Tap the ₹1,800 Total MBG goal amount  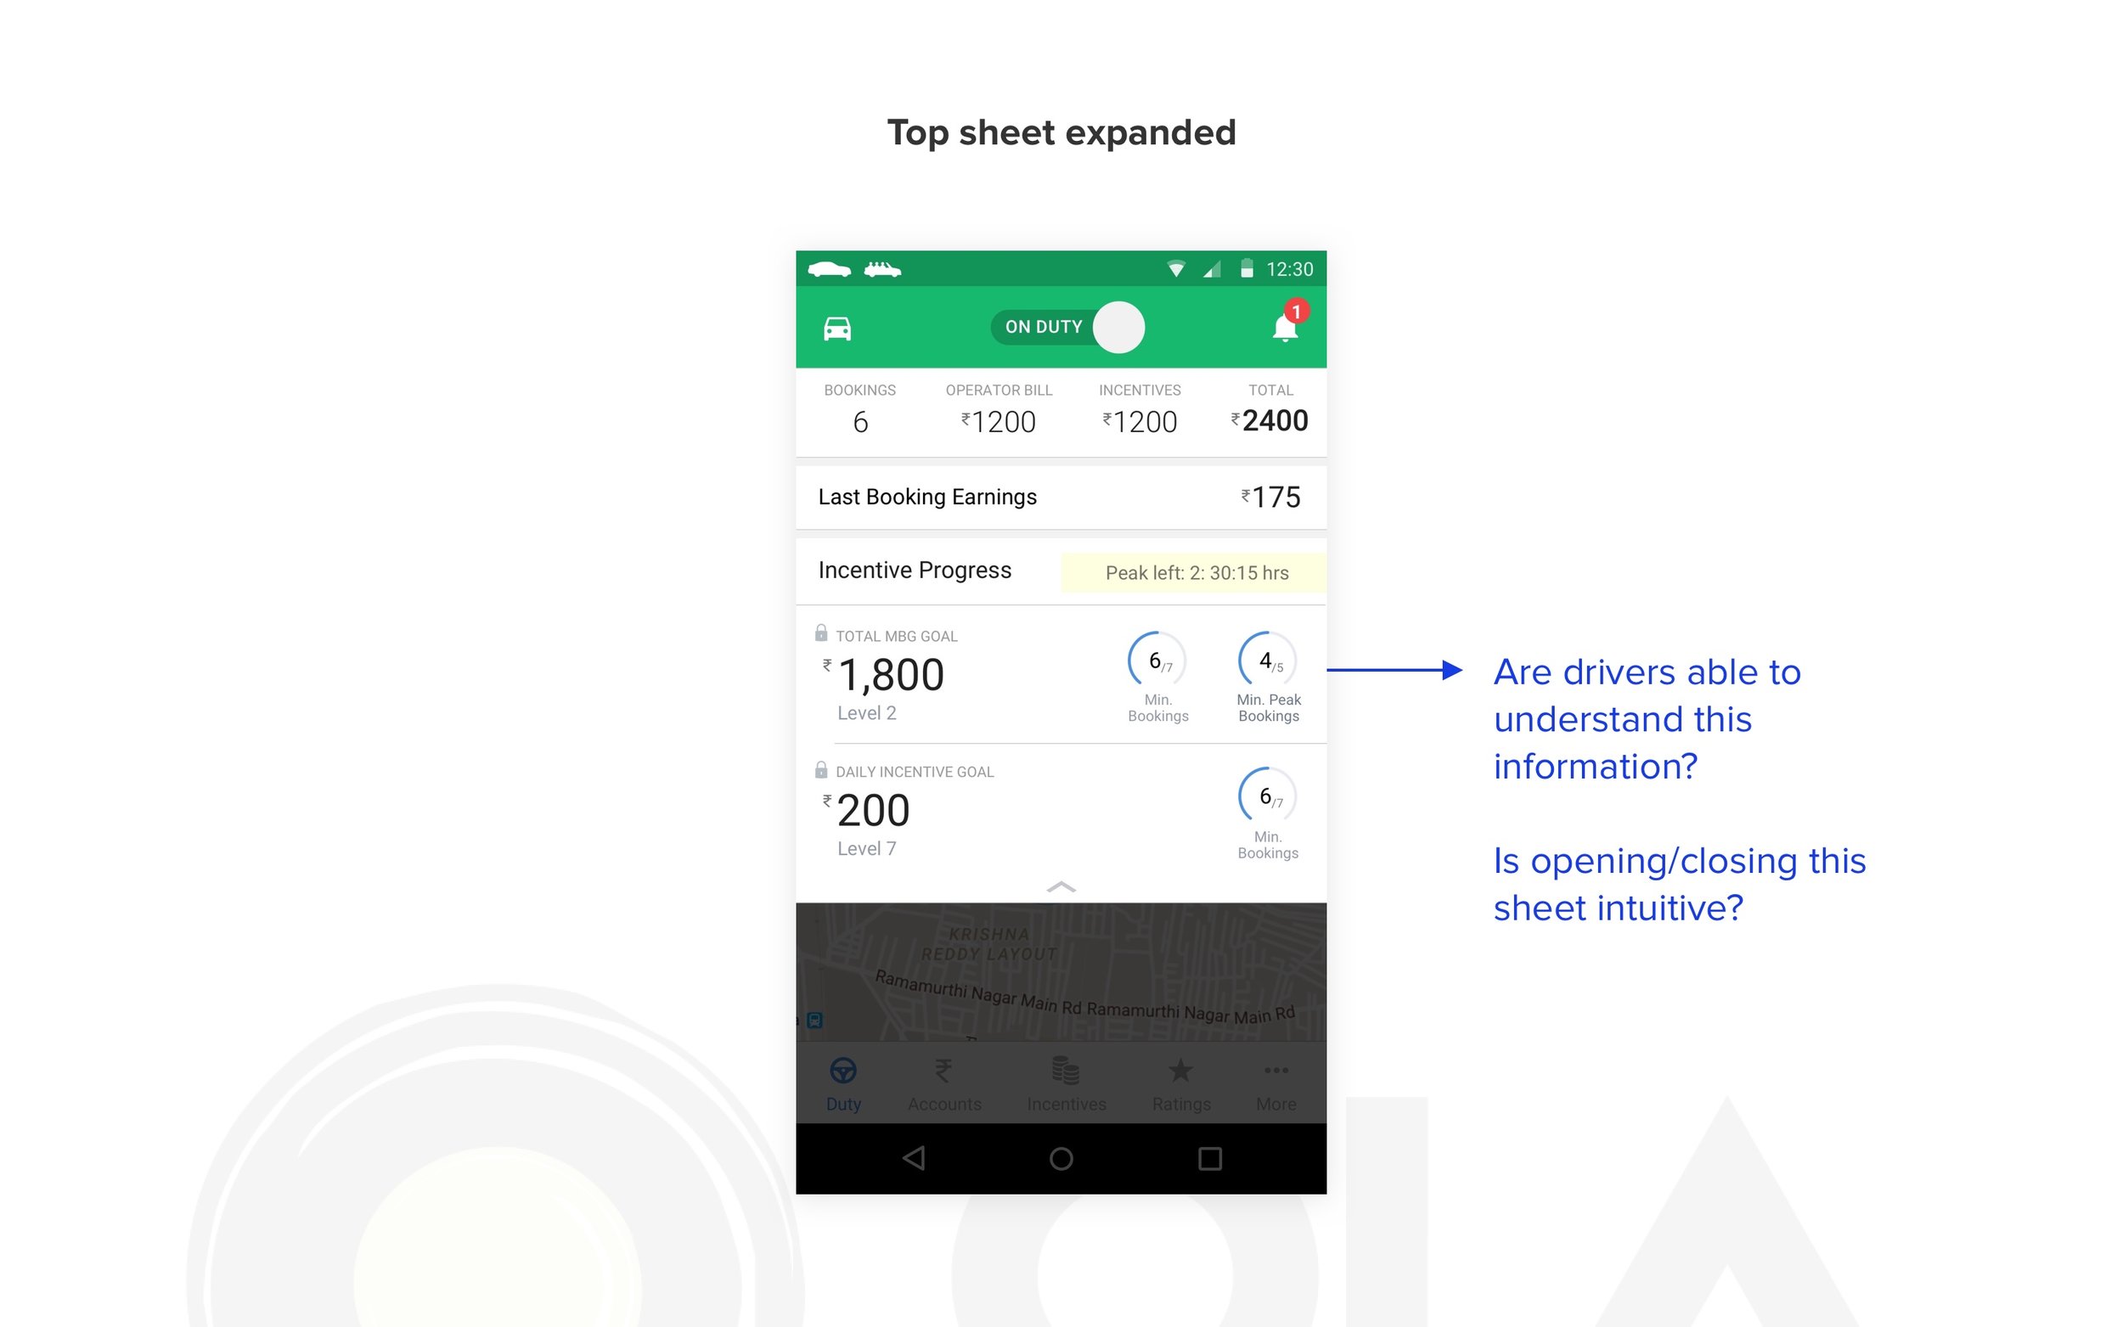tap(883, 675)
